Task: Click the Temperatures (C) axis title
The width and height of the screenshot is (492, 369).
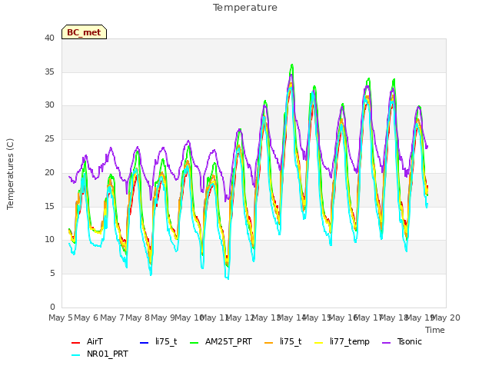Action: coord(10,174)
